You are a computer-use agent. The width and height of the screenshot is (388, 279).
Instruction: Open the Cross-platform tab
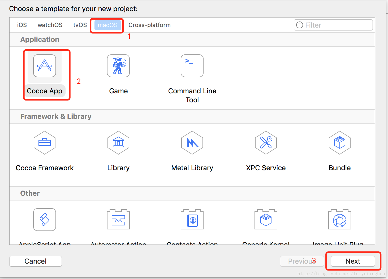pyautogui.click(x=149, y=25)
